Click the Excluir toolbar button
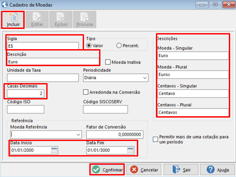 coord(61,19)
